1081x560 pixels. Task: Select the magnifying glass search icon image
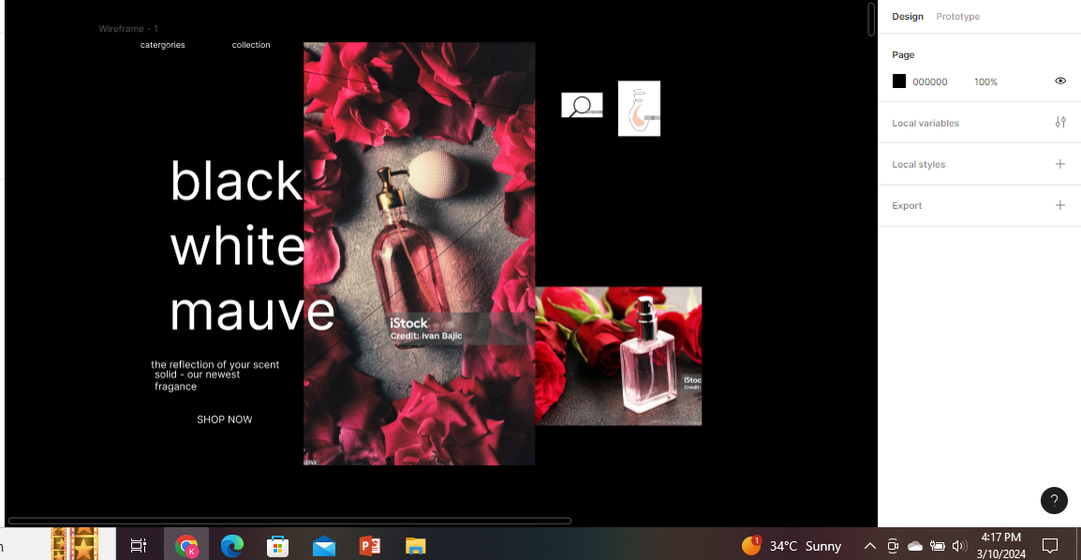pyautogui.click(x=582, y=106)
